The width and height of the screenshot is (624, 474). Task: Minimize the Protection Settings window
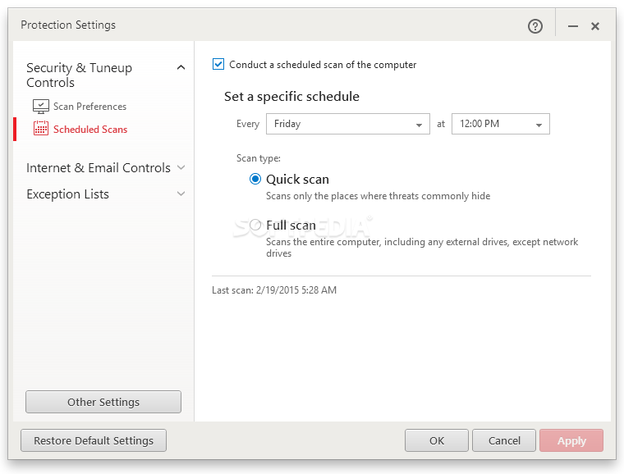[573, 26]
